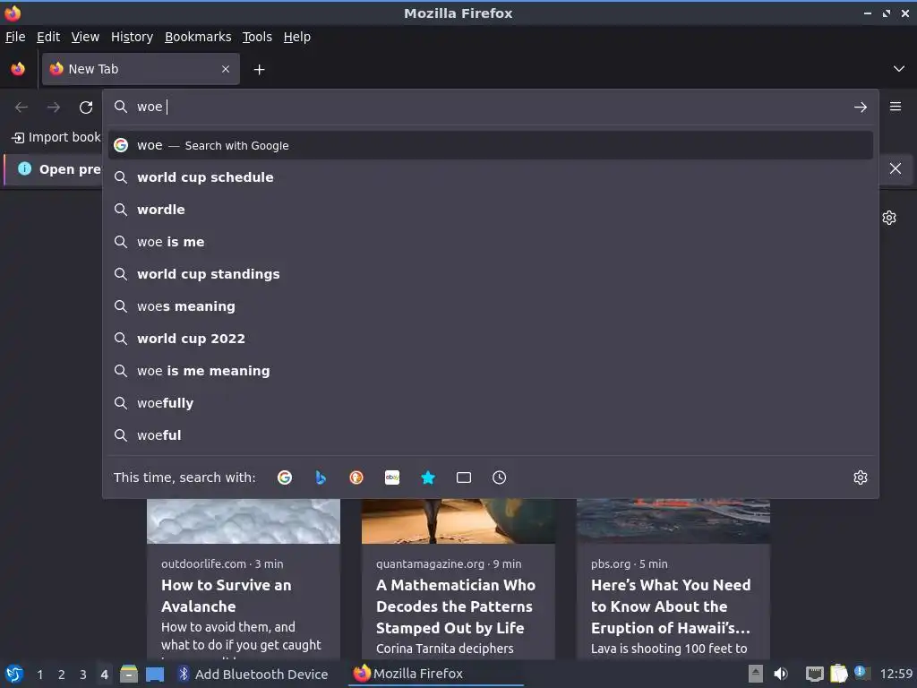Pick the 'woes meaning' suggestion
The image size is (917, 688).
click(490, 306)
